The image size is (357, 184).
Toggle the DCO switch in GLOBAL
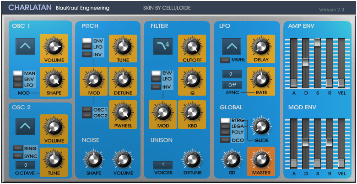[225, 140]
